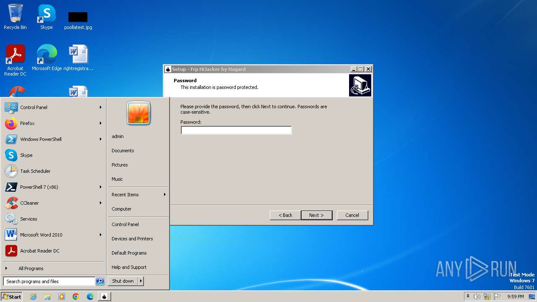
Task: Click the Control Panel icon in Start menu
Action: [11, 107]
